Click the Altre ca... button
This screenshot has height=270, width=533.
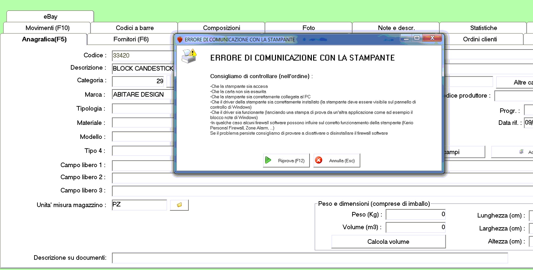pos(515,83)
